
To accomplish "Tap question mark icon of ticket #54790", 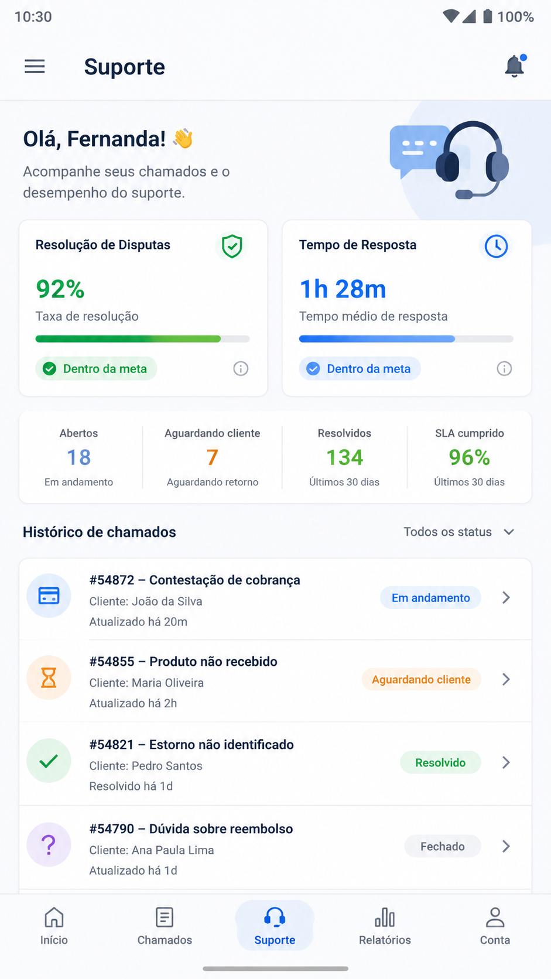I will 49,845.
